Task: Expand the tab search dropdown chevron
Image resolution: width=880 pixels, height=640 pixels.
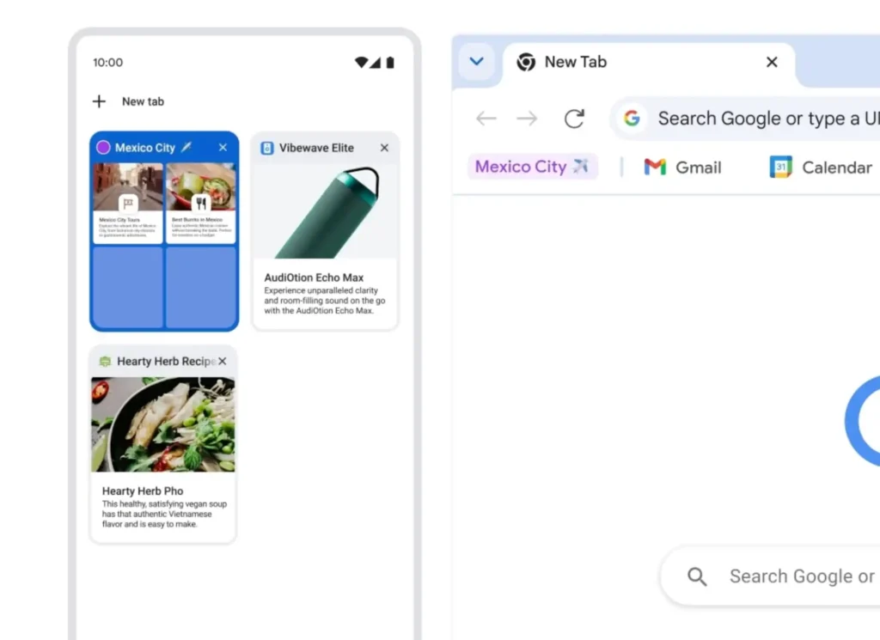Action: (476, 61)
